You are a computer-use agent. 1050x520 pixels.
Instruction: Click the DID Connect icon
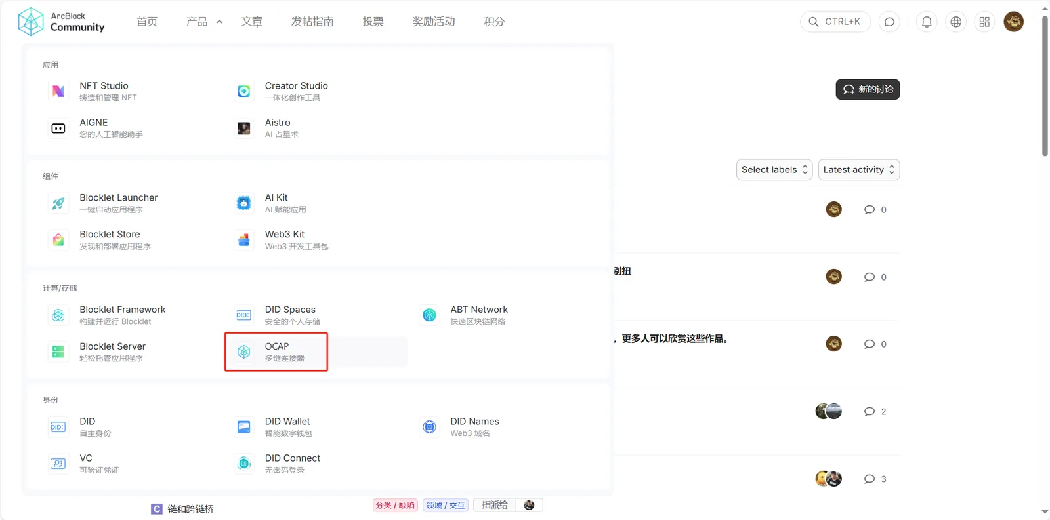tap(243, 464)
